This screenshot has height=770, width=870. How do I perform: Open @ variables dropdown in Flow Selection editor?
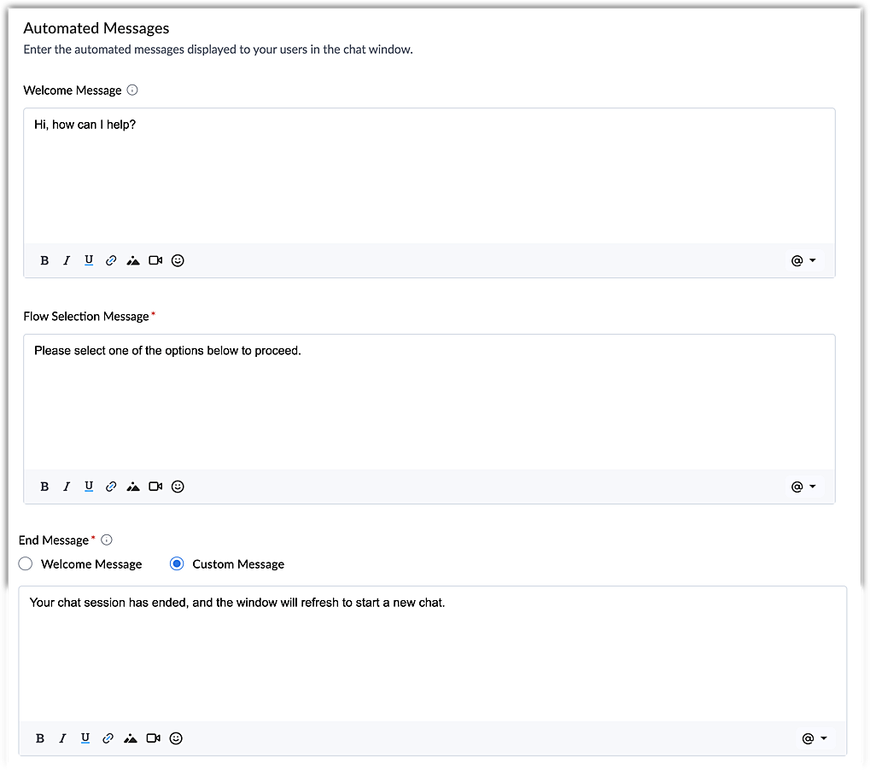click(803, 487)
